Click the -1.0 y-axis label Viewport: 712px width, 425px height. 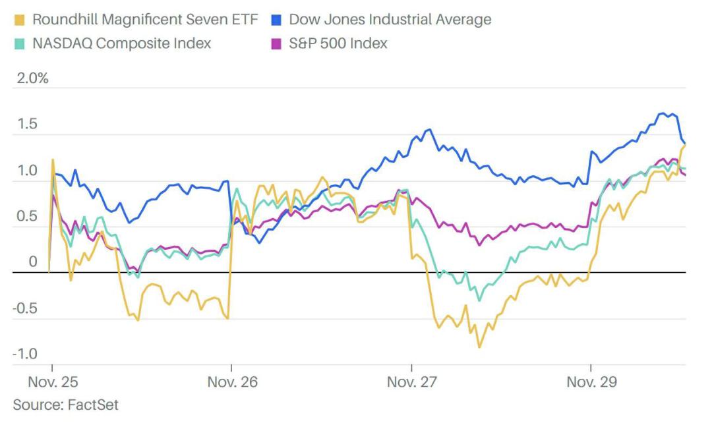tap(25, 354)
